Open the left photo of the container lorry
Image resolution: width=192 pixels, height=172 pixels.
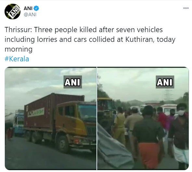(x=51, y=118)
